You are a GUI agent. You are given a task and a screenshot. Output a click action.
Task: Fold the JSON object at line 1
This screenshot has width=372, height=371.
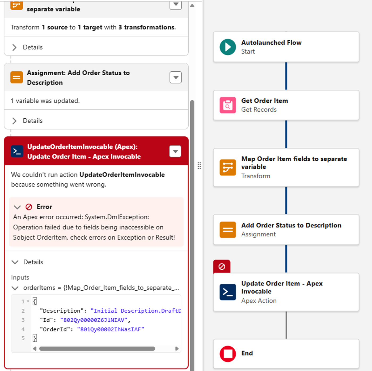tap(28, 301)
